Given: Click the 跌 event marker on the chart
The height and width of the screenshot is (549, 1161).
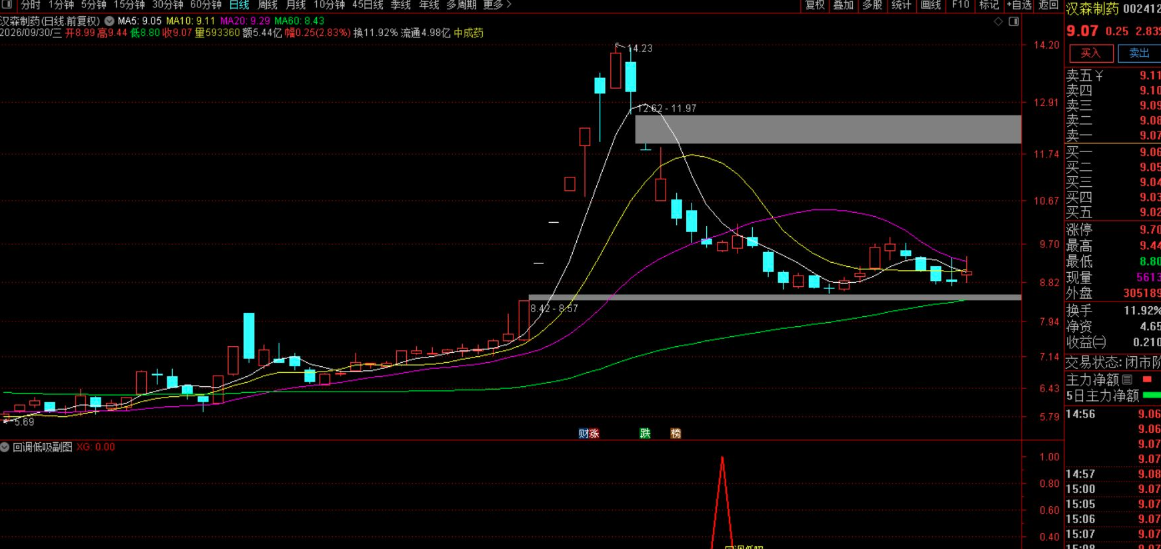Looking at the screenshot, I should pos(645,434).
